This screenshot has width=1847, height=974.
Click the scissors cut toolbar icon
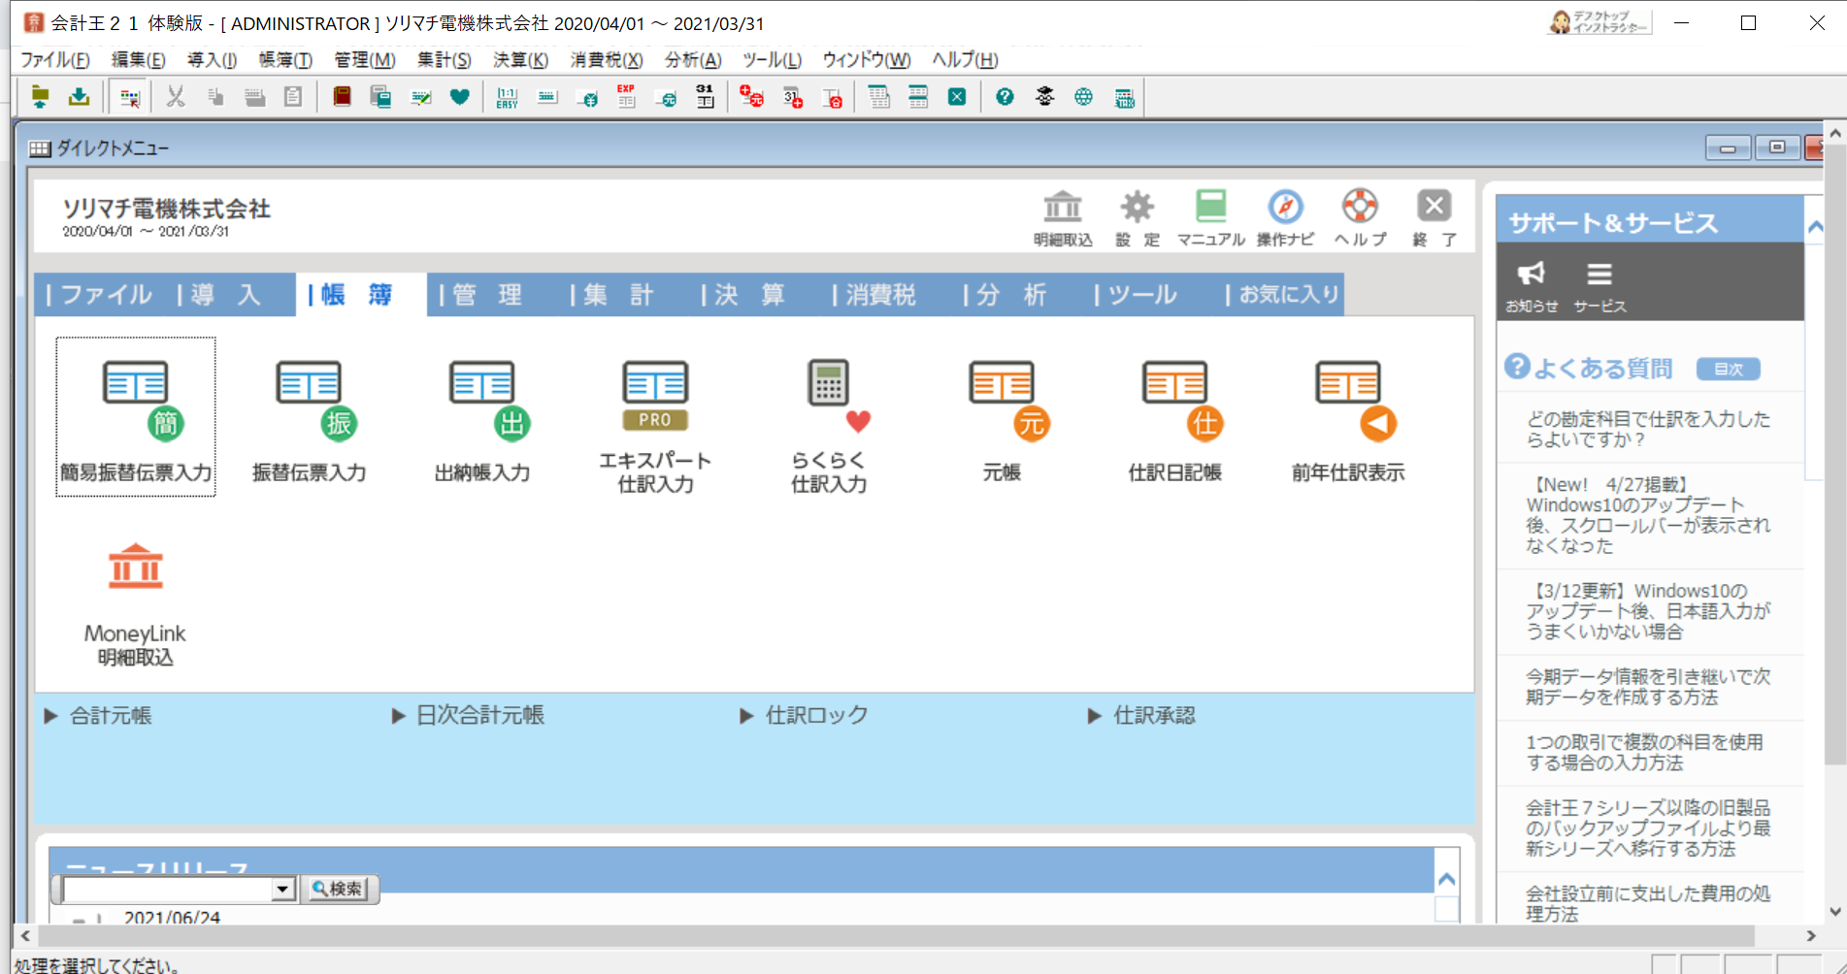click(x=176, y=97)
